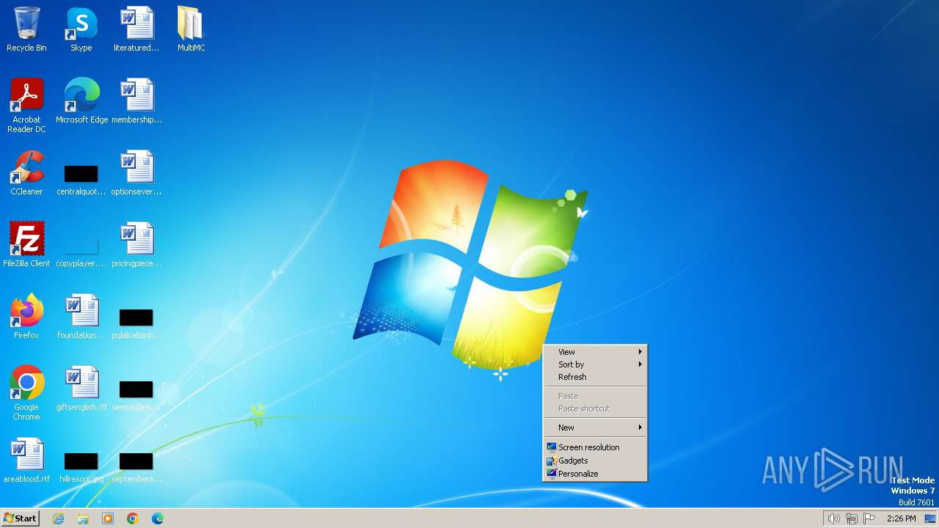Expand the New submenu
This screenshot has height=528, width=939.
(595, 428)
